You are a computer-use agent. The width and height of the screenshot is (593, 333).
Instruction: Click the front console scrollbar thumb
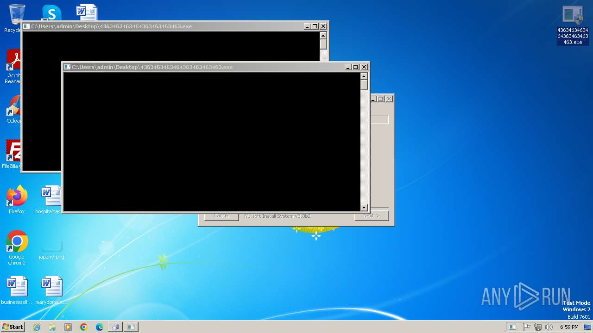(x=364, y=86)
